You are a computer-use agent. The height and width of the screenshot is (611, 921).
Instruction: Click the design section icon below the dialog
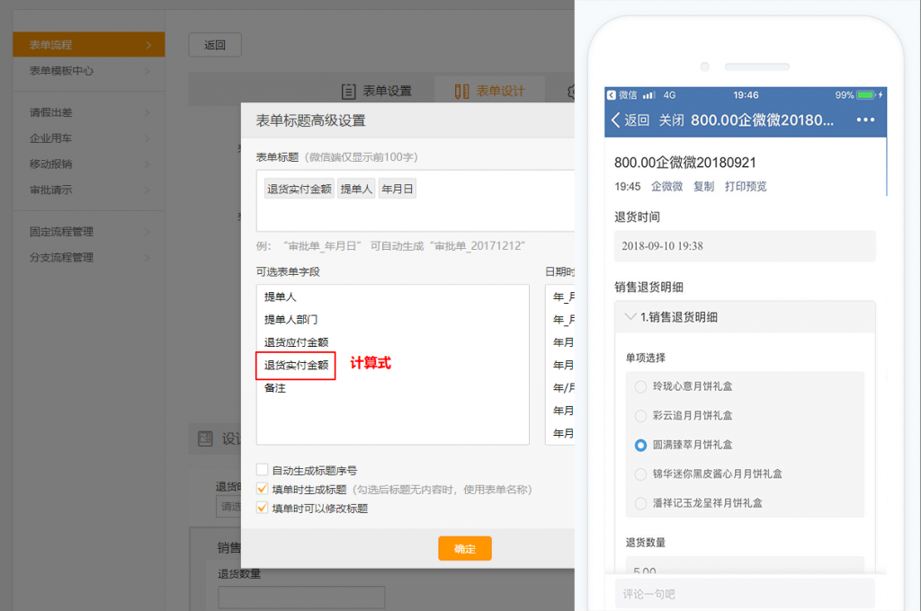205,438
